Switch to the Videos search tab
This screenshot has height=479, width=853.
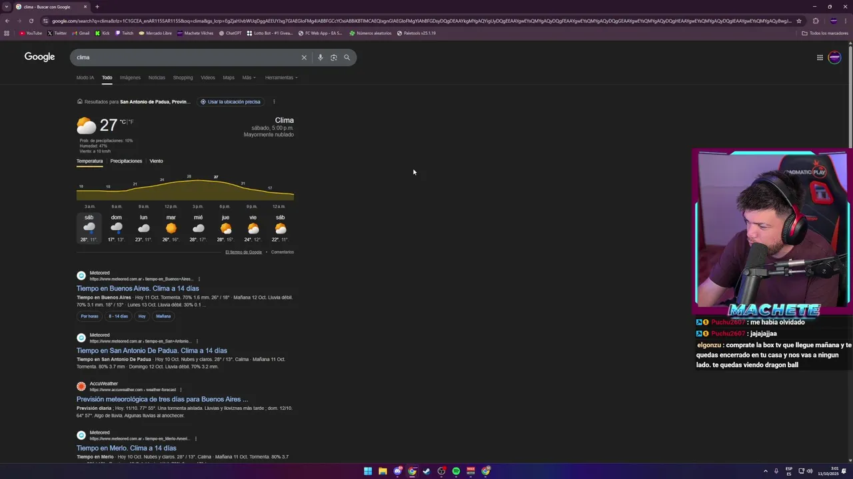208,77
